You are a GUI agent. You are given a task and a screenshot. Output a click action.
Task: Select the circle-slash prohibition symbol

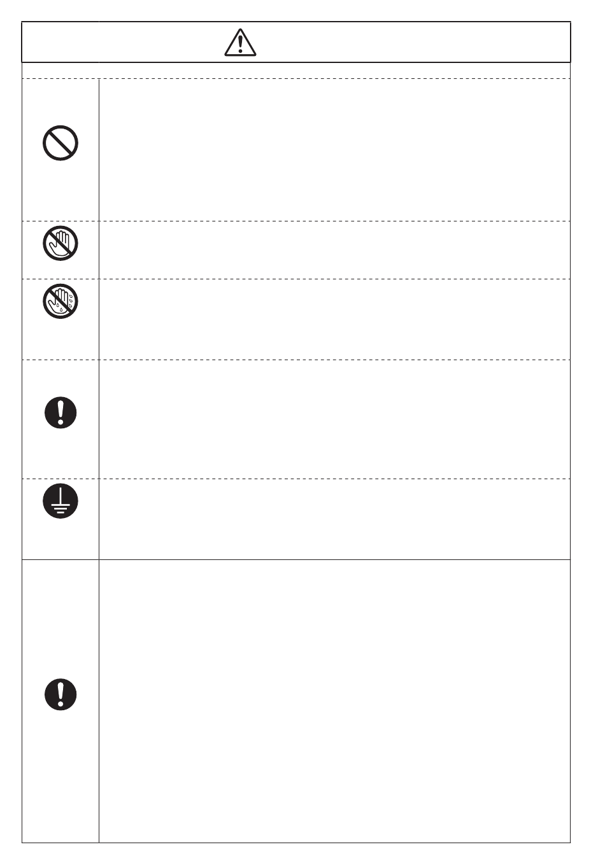[x=60, y=143]
